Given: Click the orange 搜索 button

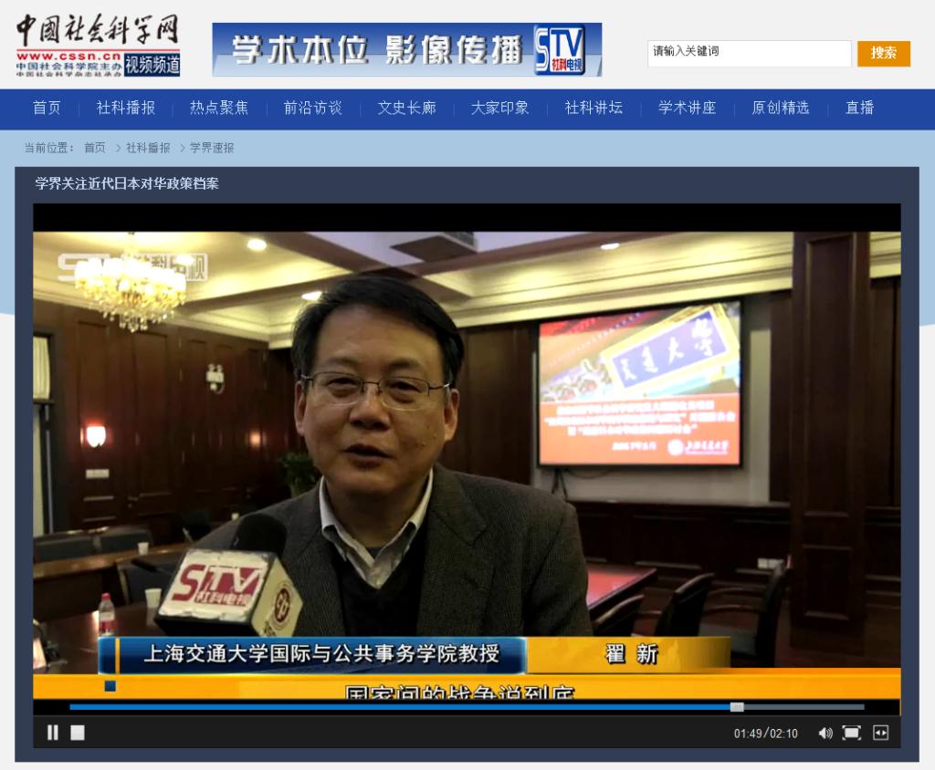Looking at the screenshot, I should pos(884,54).
